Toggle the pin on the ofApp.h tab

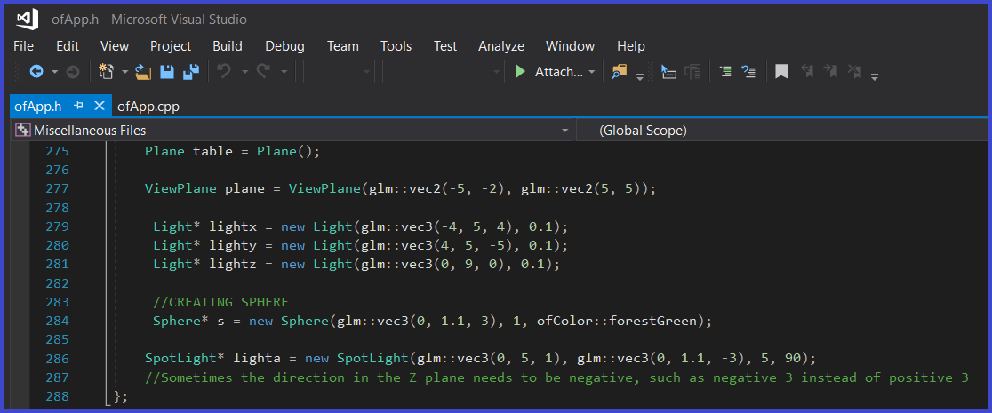pos(79,106)
